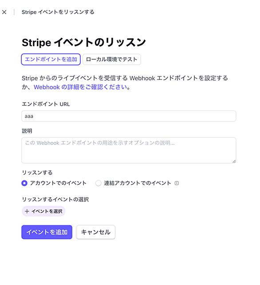Open the Webhook の詳細をご確認ください link
This screenshot has height=285, width=260.
80,87
